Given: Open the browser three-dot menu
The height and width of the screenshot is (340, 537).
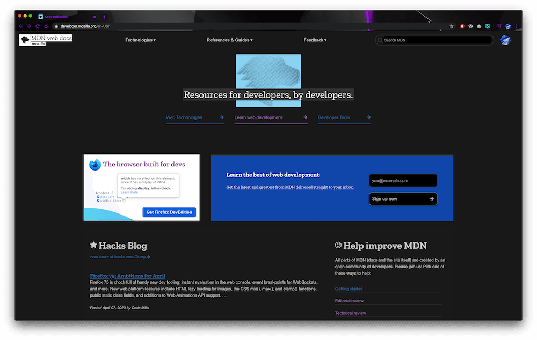Looking at the screenshot, I should tap(516, 25).
